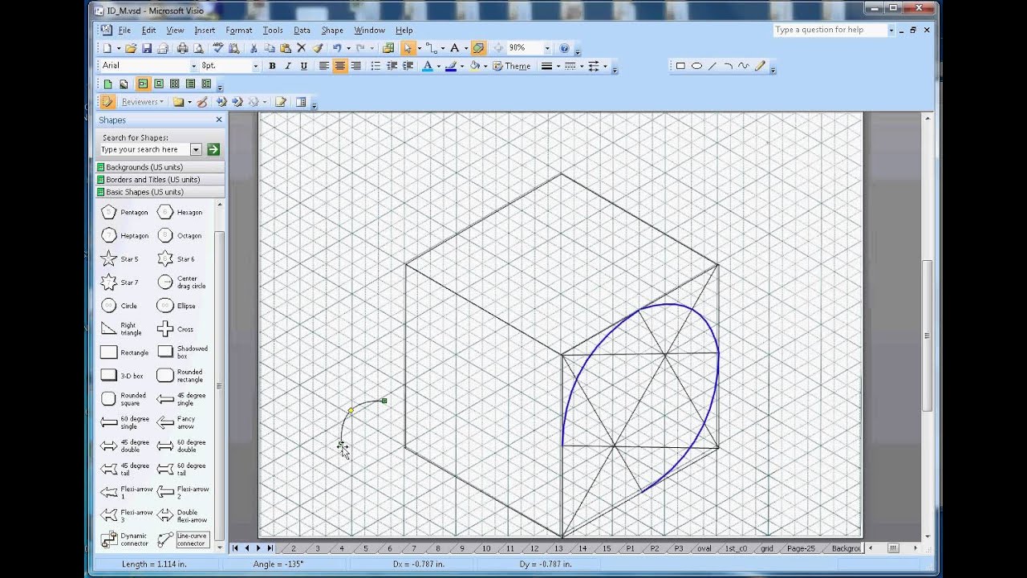Select the Rectangle drawing tool
Screen dimensions: 1027x578
pyautogui.click(x=680, y=66)
